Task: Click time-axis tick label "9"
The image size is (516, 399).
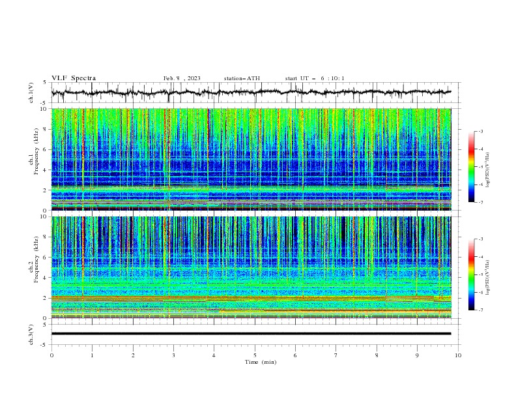Action: click(417, 355)
